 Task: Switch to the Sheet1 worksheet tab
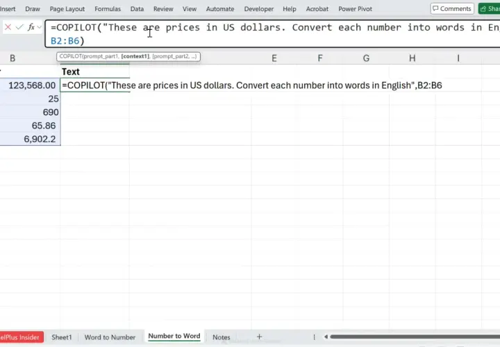tap(62, 337)
